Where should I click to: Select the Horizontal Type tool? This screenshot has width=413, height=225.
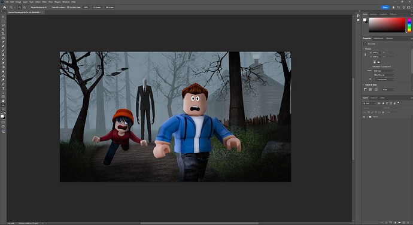pos(3,88)
